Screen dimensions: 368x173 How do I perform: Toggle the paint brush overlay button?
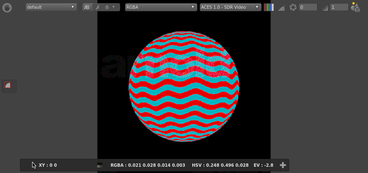(x=98, y=7)
